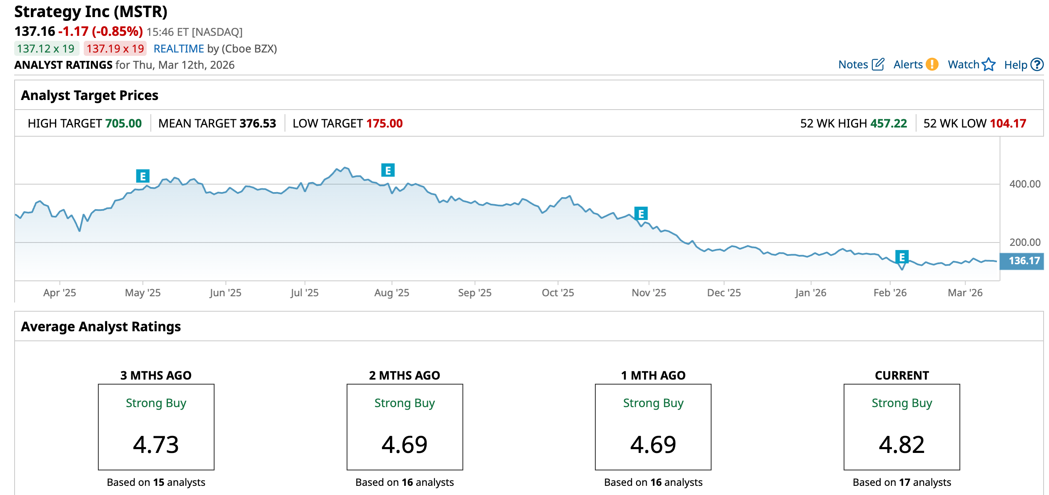The height and width of the screenshot is (495, 1049).
Task: Open the Feb '26 earnings marker
Action: 902,257
